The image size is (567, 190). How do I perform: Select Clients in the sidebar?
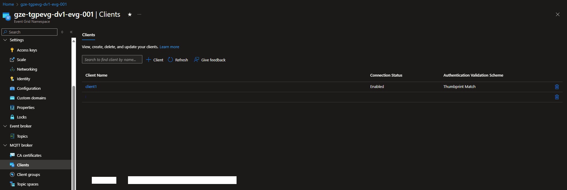click(23, 165)
